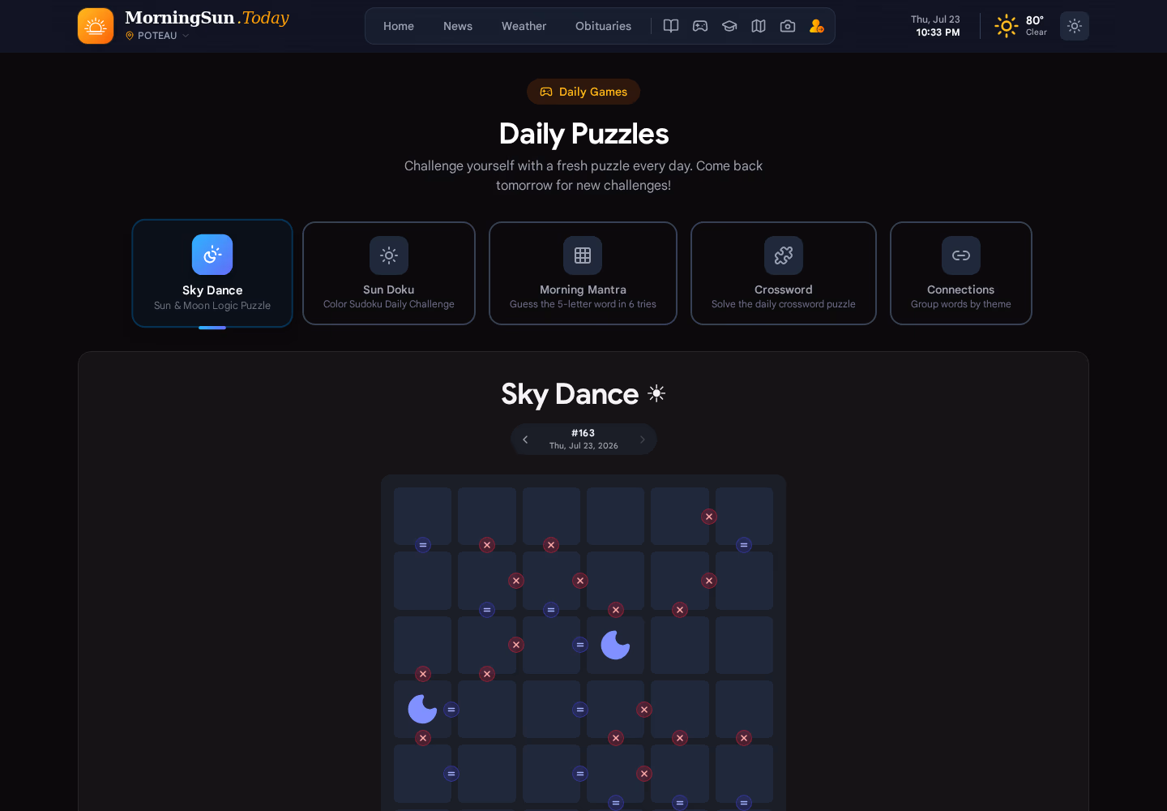The width and height of the screenshot is (1167, 811).
Task: Click the top-left empty cell of the grid
Action: coord(422,516)
